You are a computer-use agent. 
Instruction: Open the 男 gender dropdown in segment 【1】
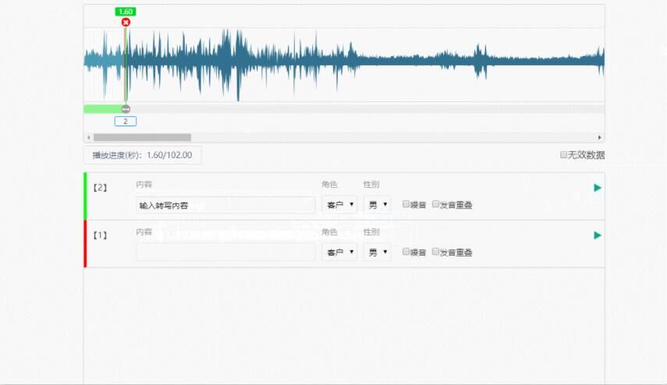[x=378, y=253]
